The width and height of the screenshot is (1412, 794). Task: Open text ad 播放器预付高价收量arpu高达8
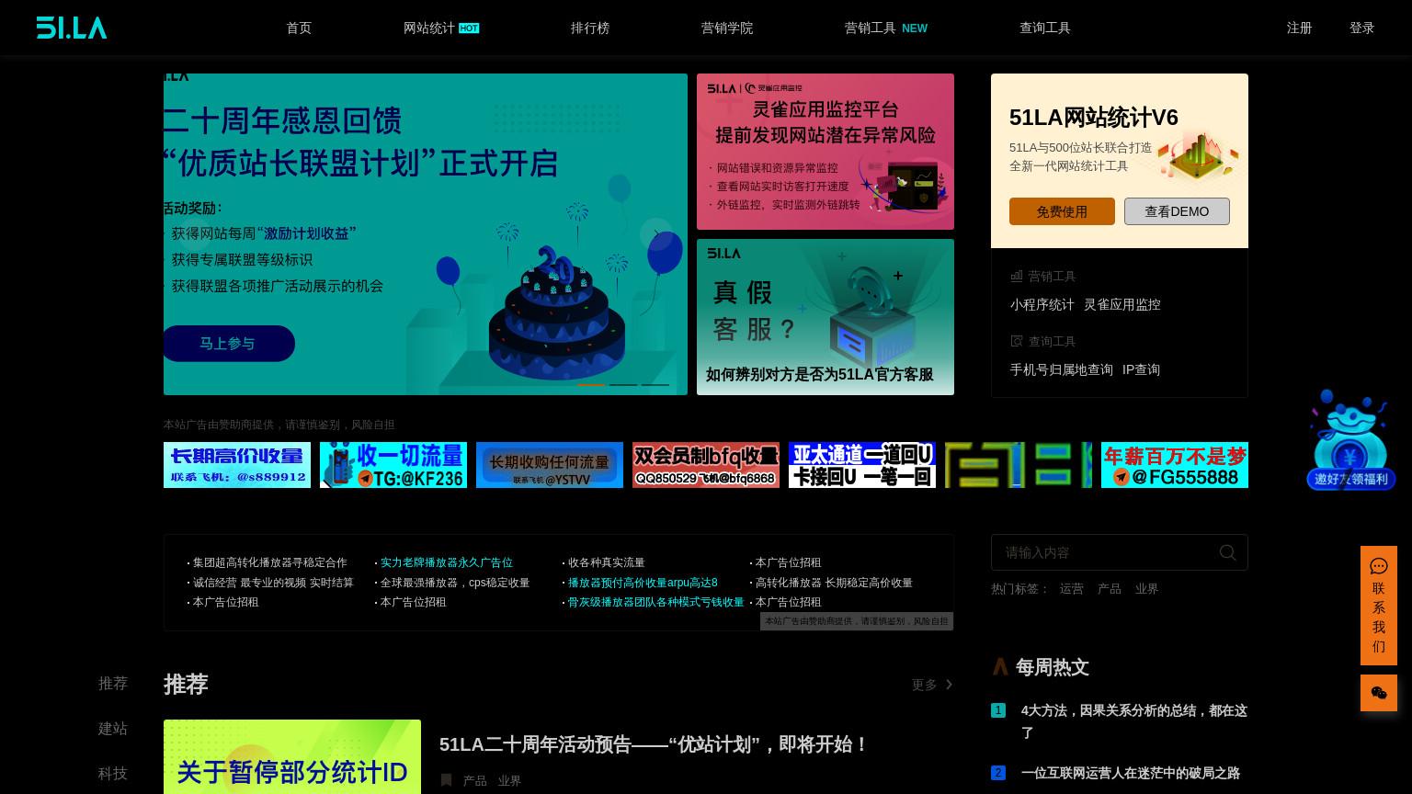(x=643, y=583)
